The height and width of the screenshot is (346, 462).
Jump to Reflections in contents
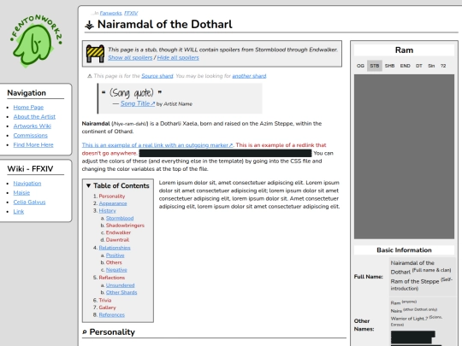coord(112,278)
